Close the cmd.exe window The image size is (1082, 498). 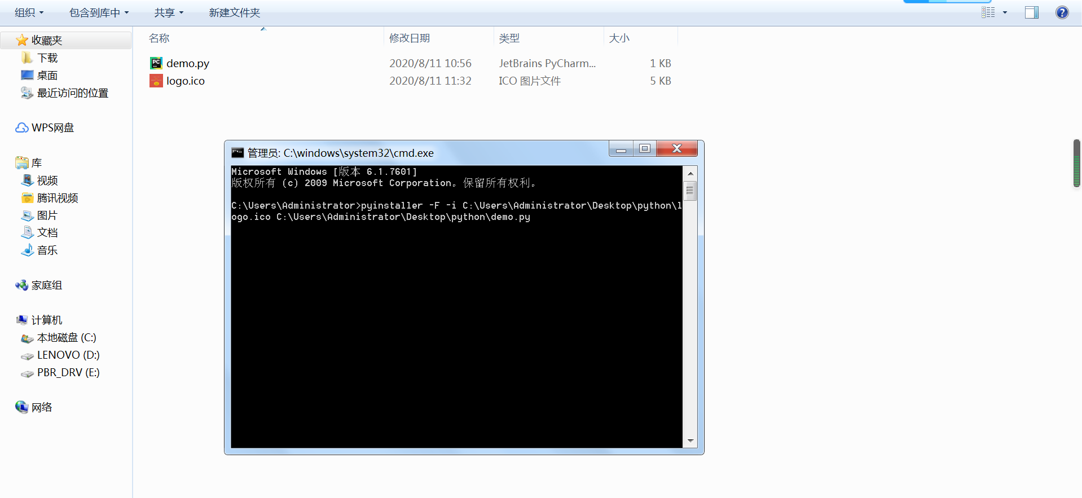[x=677, y=149]
